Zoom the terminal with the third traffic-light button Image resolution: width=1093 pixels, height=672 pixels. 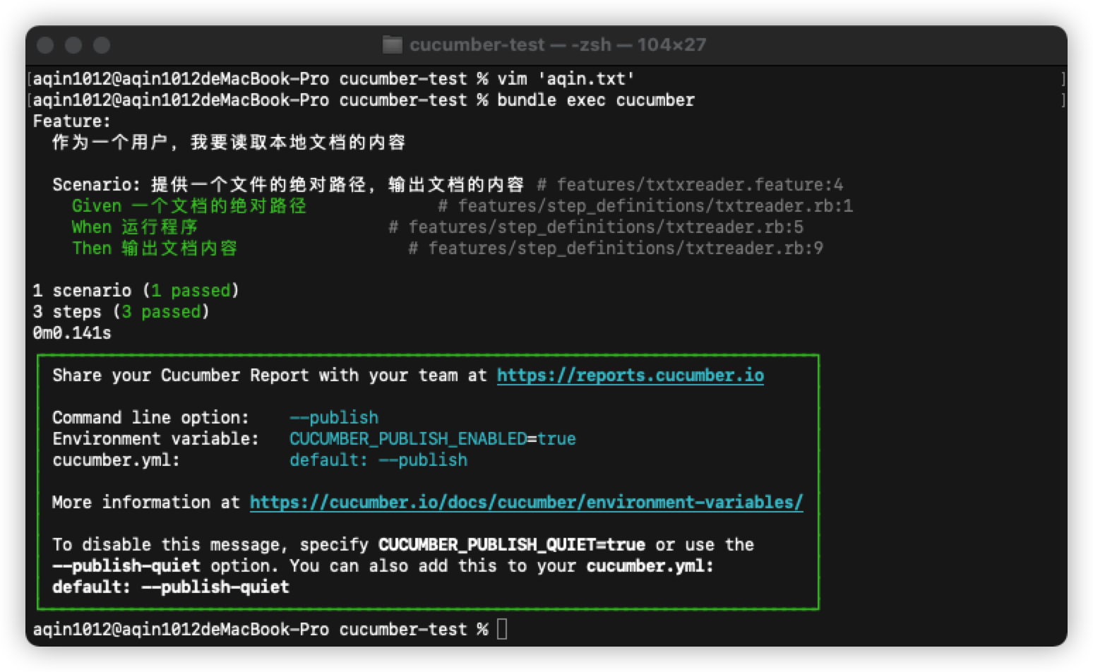(102, 45)
